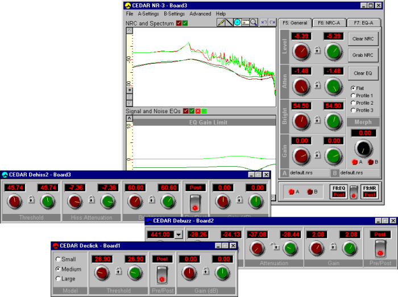The width and height of the screenshot is (398, 297).
Task: Click the Morph 0.00 value field
Action: (x=364, y=133)
